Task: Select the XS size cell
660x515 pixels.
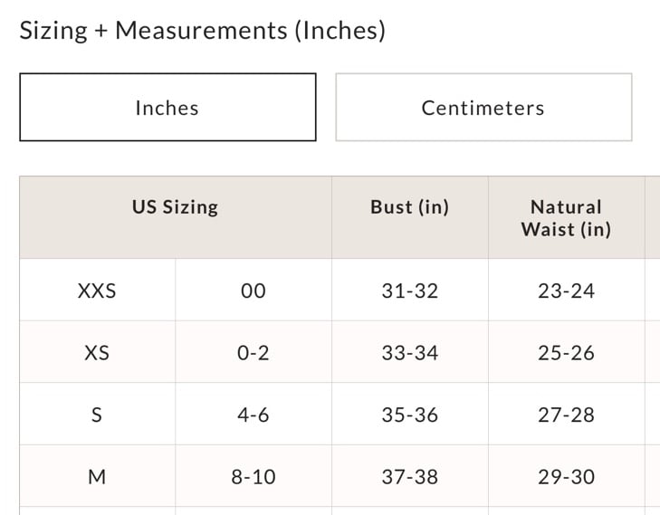Action: click(x=97, y=352)
